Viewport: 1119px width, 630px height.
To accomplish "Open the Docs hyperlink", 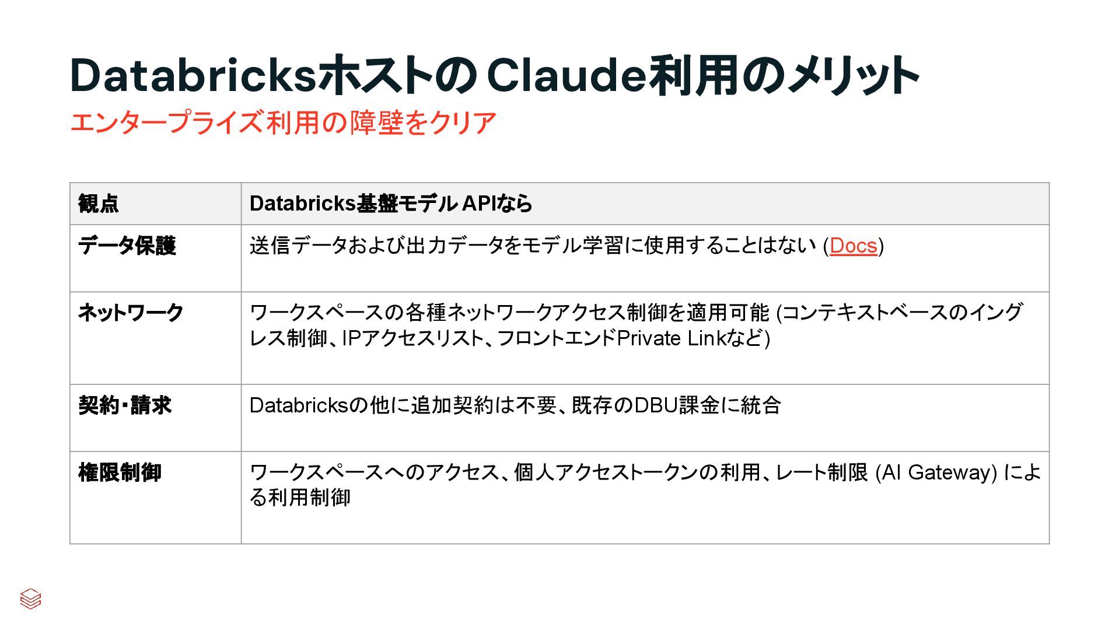I will point(853,246).
